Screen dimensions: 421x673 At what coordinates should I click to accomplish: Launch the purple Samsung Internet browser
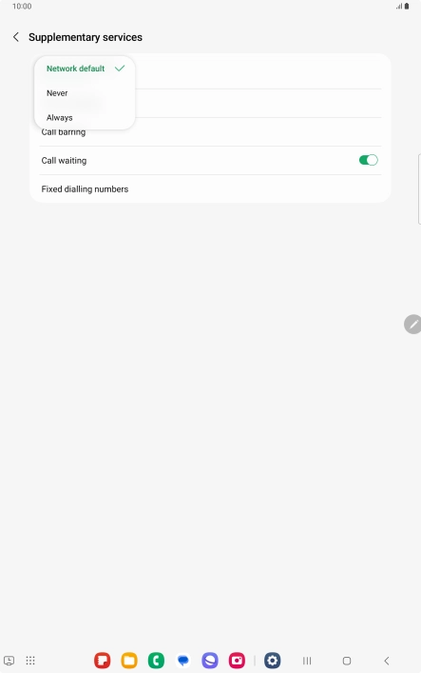(210, 660)
